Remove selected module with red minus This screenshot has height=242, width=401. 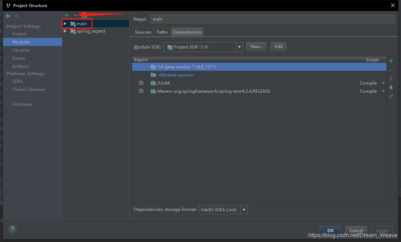[75, 15]
